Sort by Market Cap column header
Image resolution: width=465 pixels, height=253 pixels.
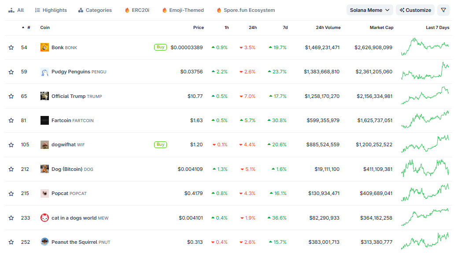tap(381, 28)
